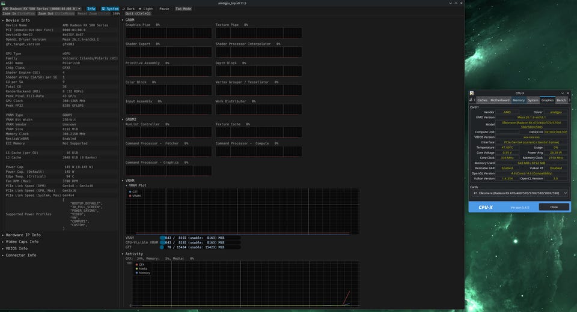This screenshot has width=577, height=312.
Task: Click the '47.00°C' Temperature value in CPU-X
Action: tap(507, 148)
